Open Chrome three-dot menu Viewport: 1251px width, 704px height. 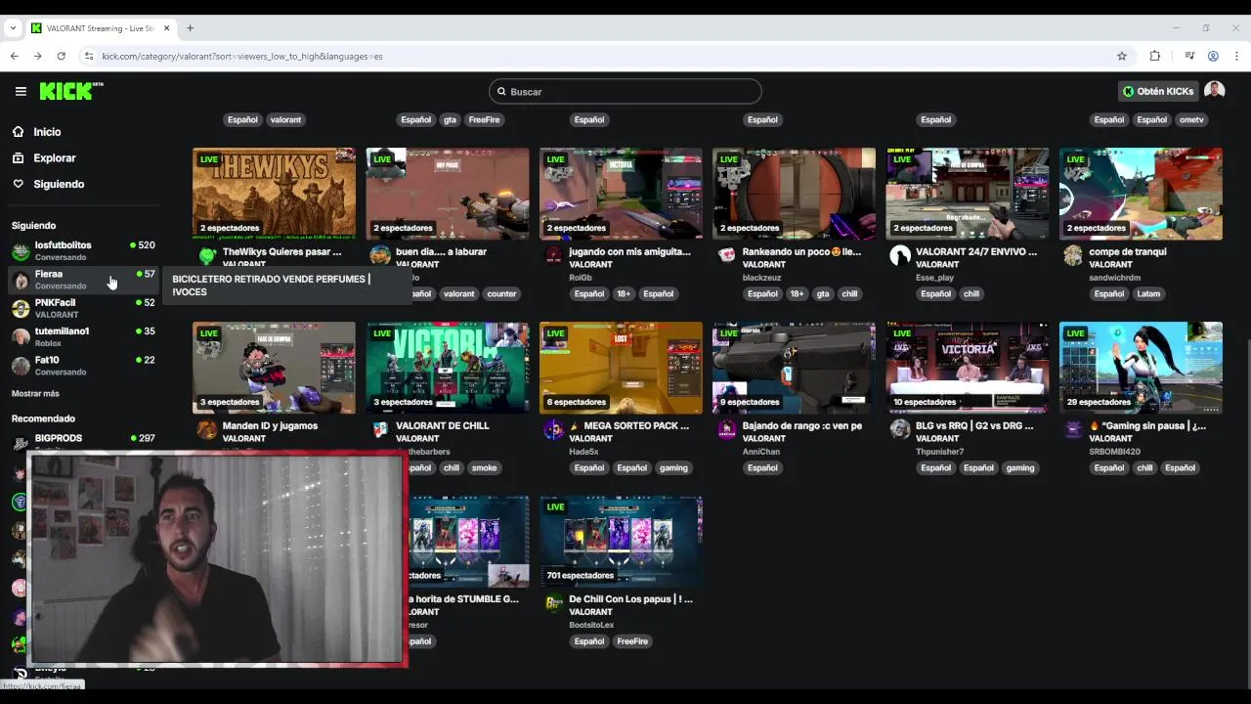tap(1236, 56)
